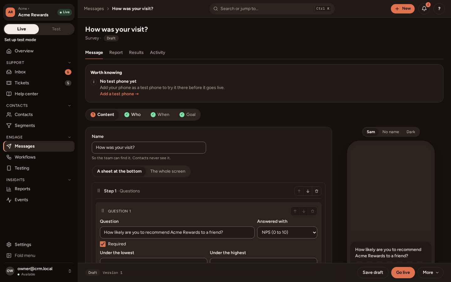The width and height of the screenshot is (451, 282).
Task: Move Step 1 down with arrow
Action: [308, 191]
